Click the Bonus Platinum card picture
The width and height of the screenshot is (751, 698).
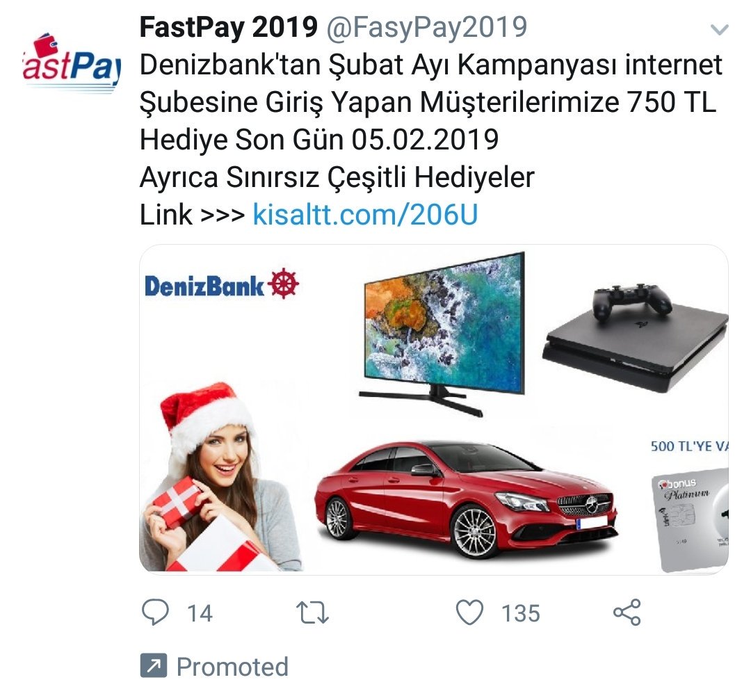(693, 518)
